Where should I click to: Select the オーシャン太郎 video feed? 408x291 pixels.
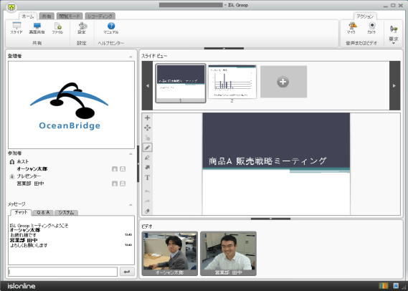[170, 254]
